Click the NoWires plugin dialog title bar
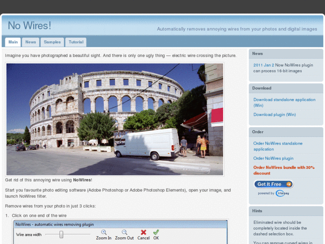 [x=120, y=224]
